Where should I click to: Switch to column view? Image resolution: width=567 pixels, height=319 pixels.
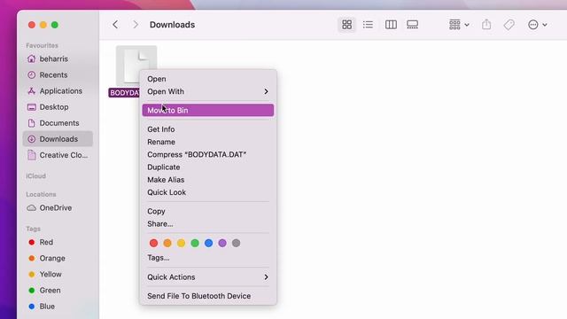click(x=391, y=25)
